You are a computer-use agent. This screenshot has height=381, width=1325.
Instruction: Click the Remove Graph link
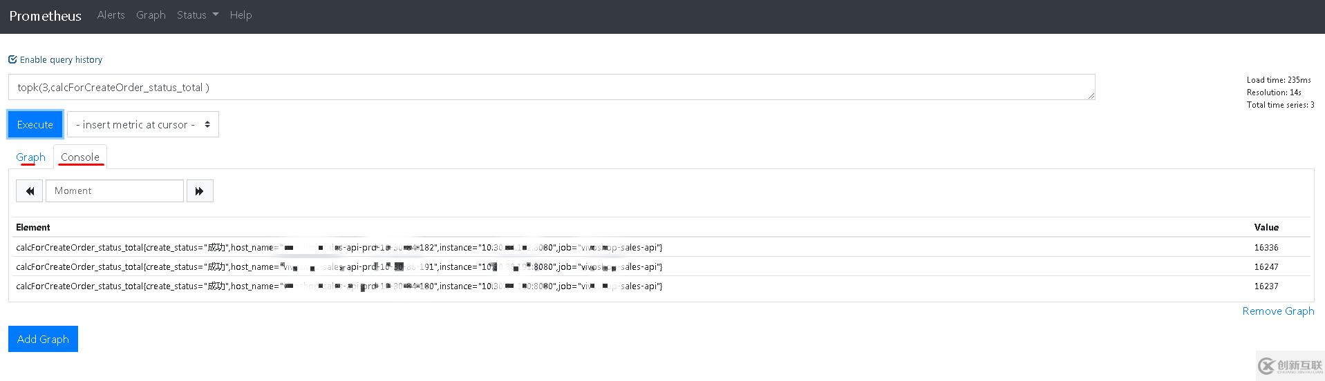[1278, 311]
